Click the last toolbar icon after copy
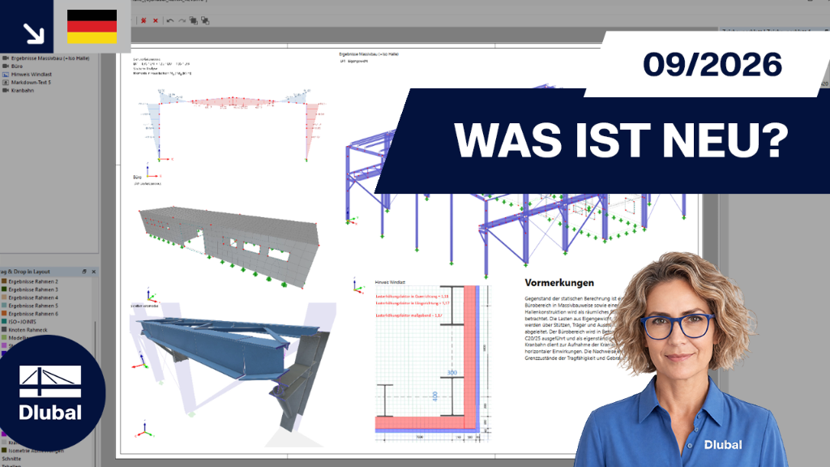830x467 pixels. coord(205,20)
